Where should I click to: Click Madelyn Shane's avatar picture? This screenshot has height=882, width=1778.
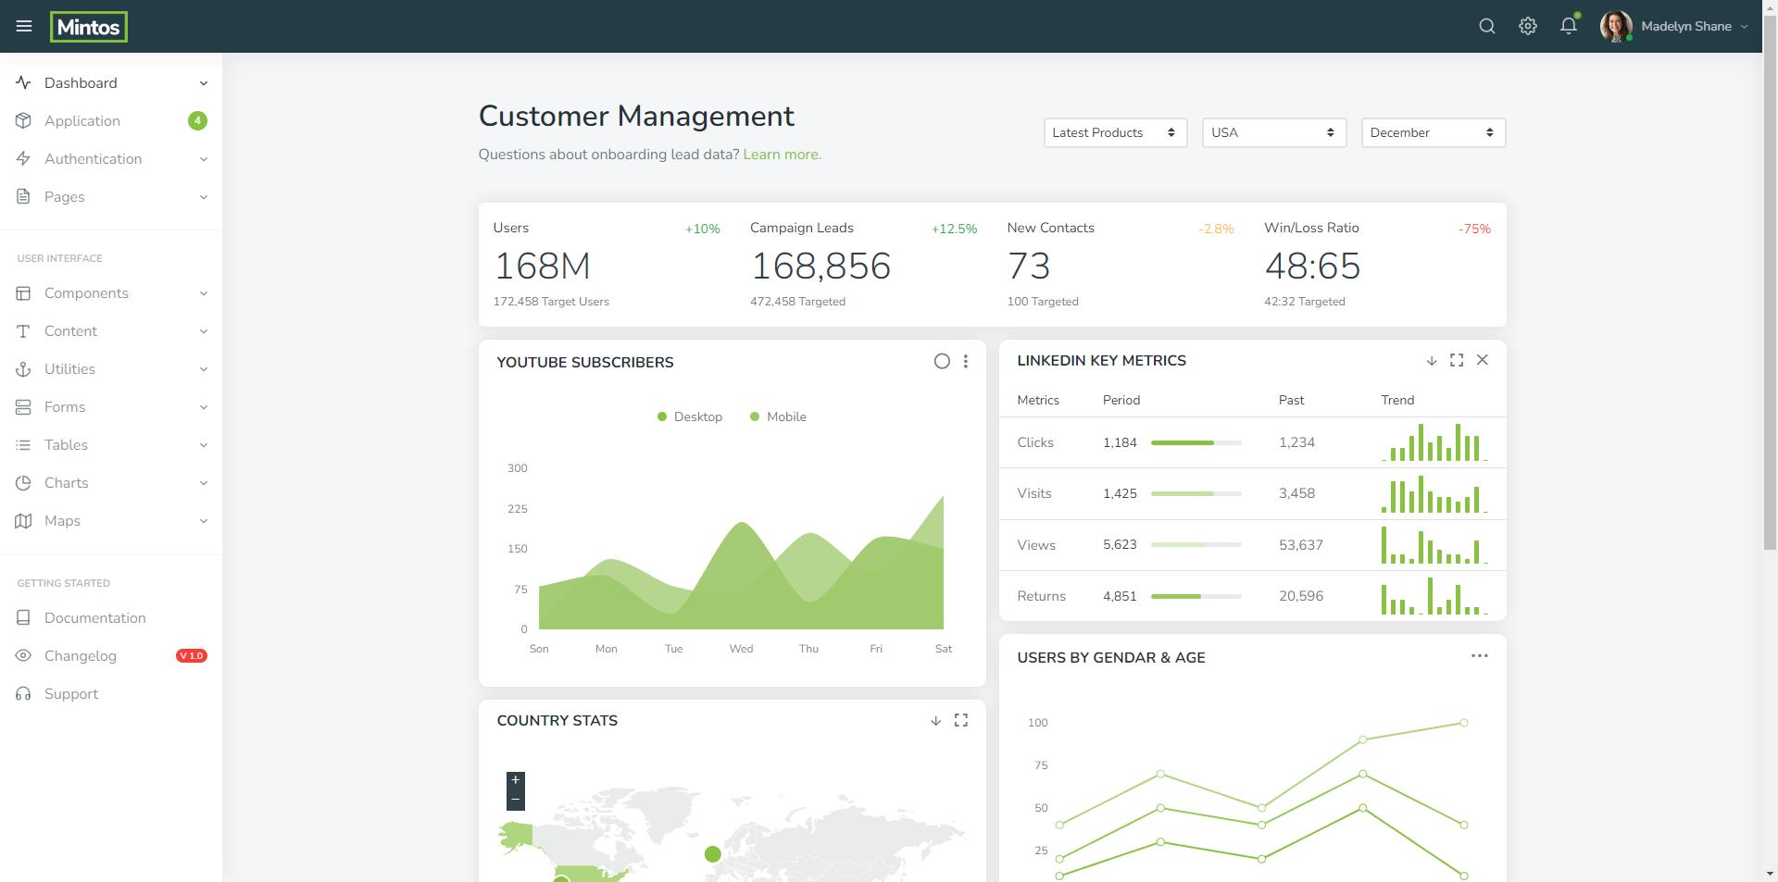[1616, 26]
